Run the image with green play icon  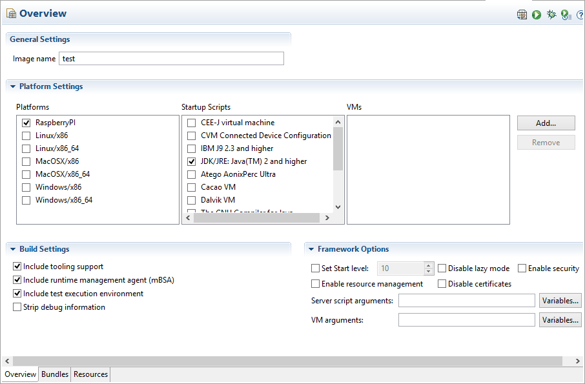pyautogui.click(x=537, y=14)
